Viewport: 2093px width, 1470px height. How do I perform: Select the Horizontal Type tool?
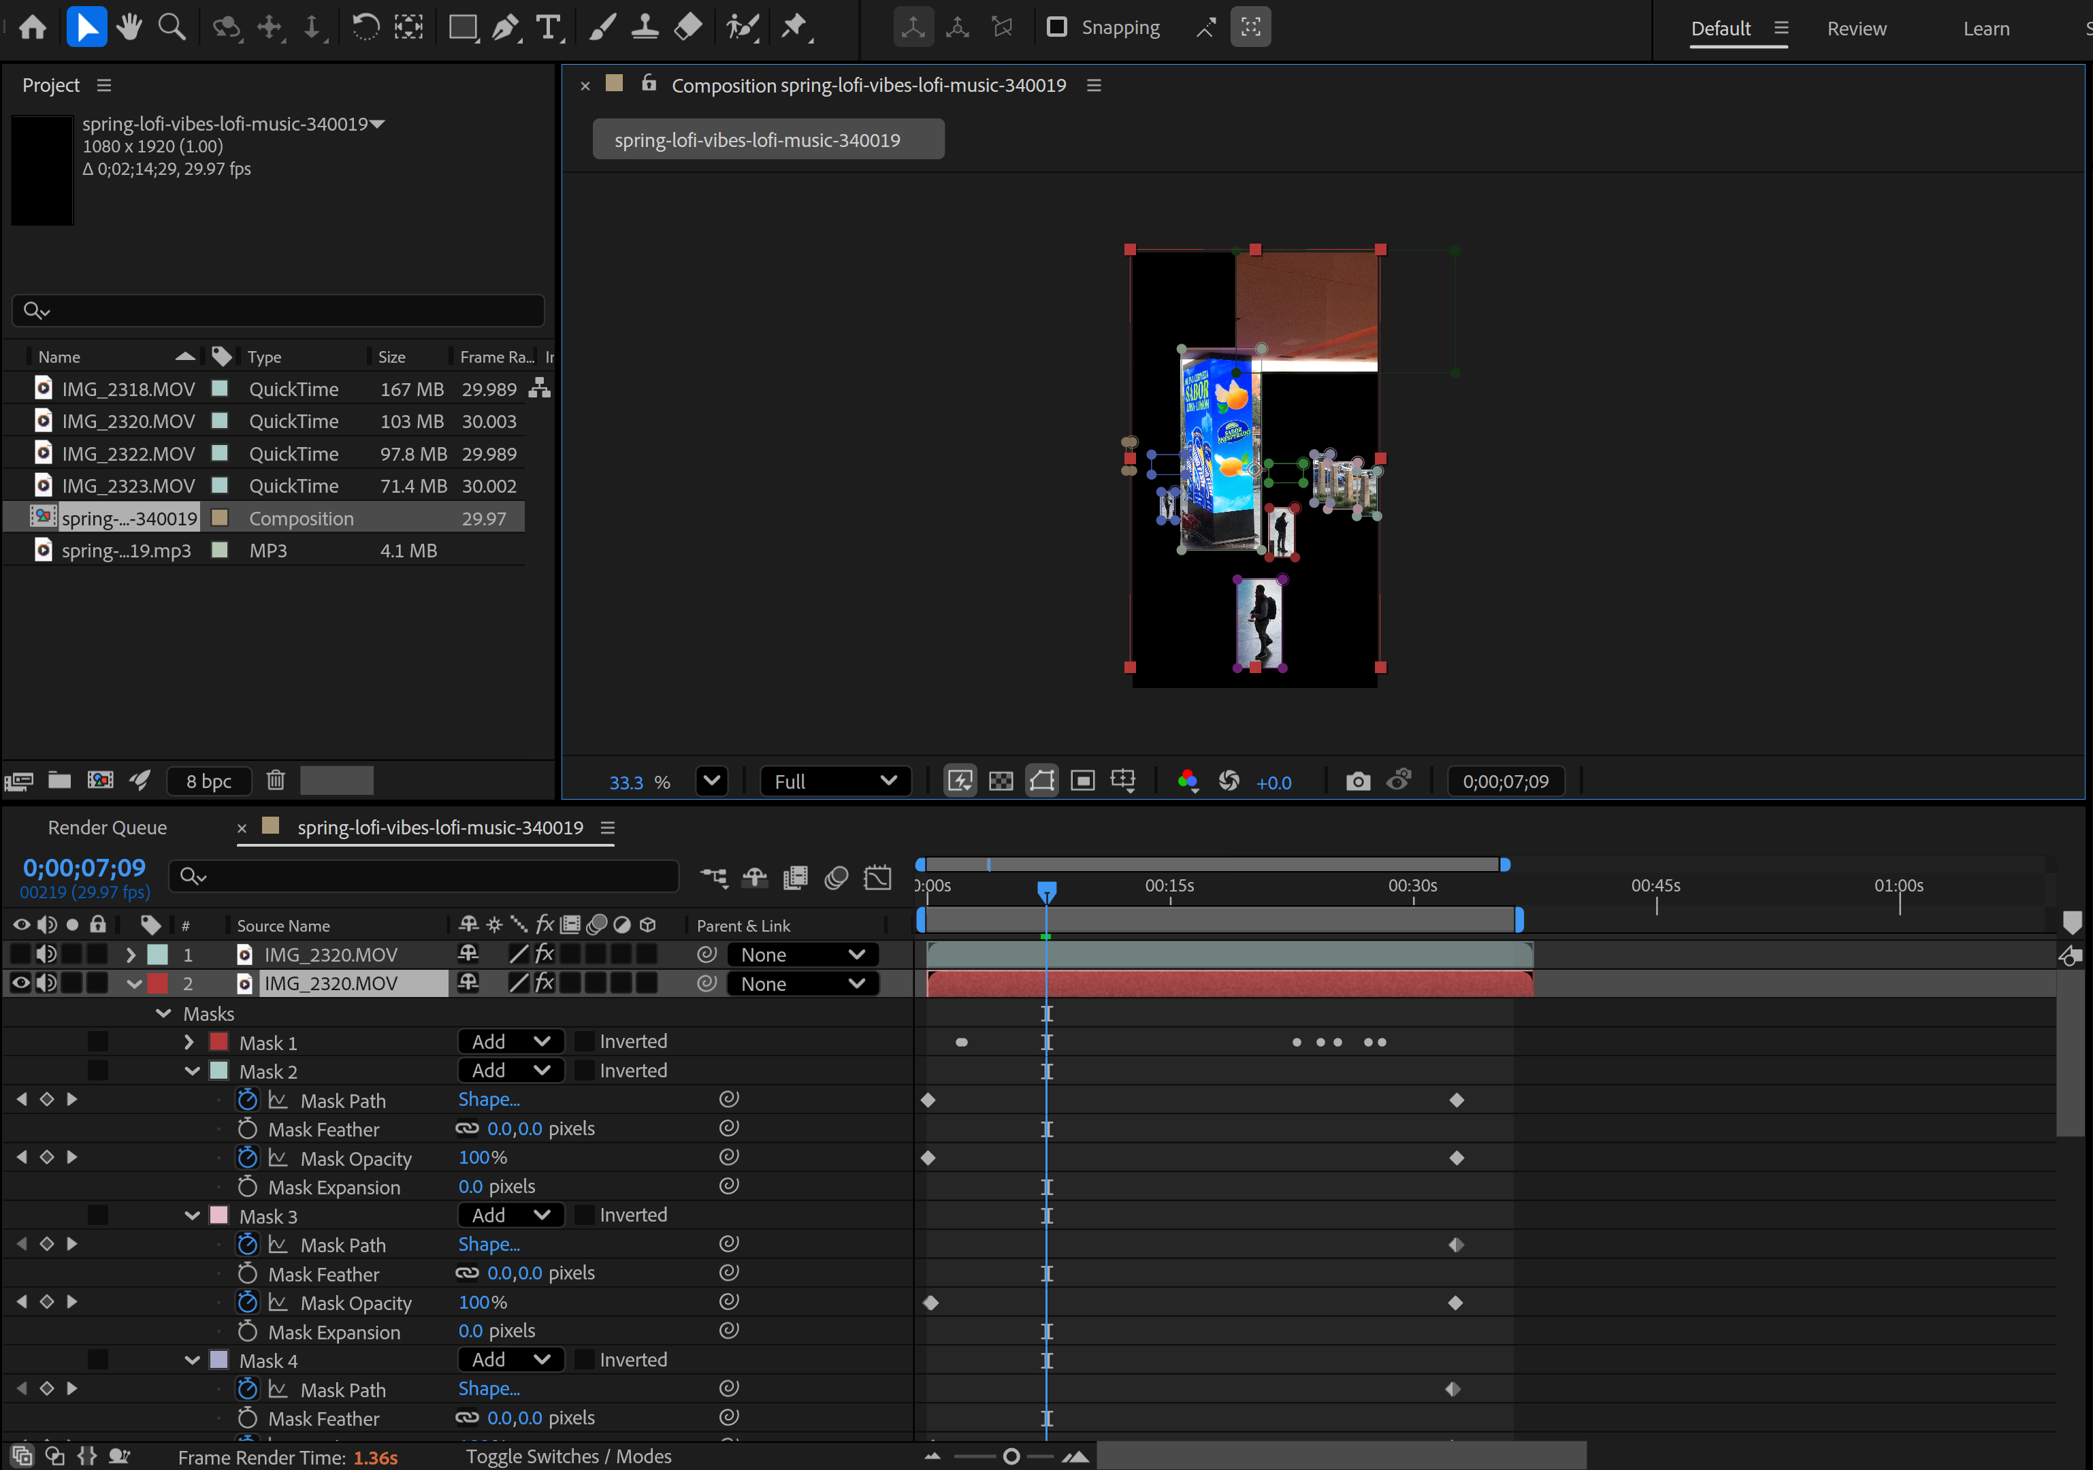point(548,27)
